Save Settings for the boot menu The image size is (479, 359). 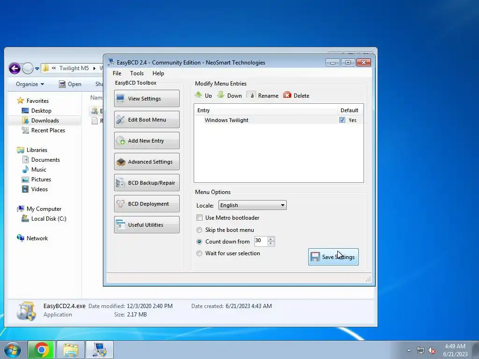point(333,257)
